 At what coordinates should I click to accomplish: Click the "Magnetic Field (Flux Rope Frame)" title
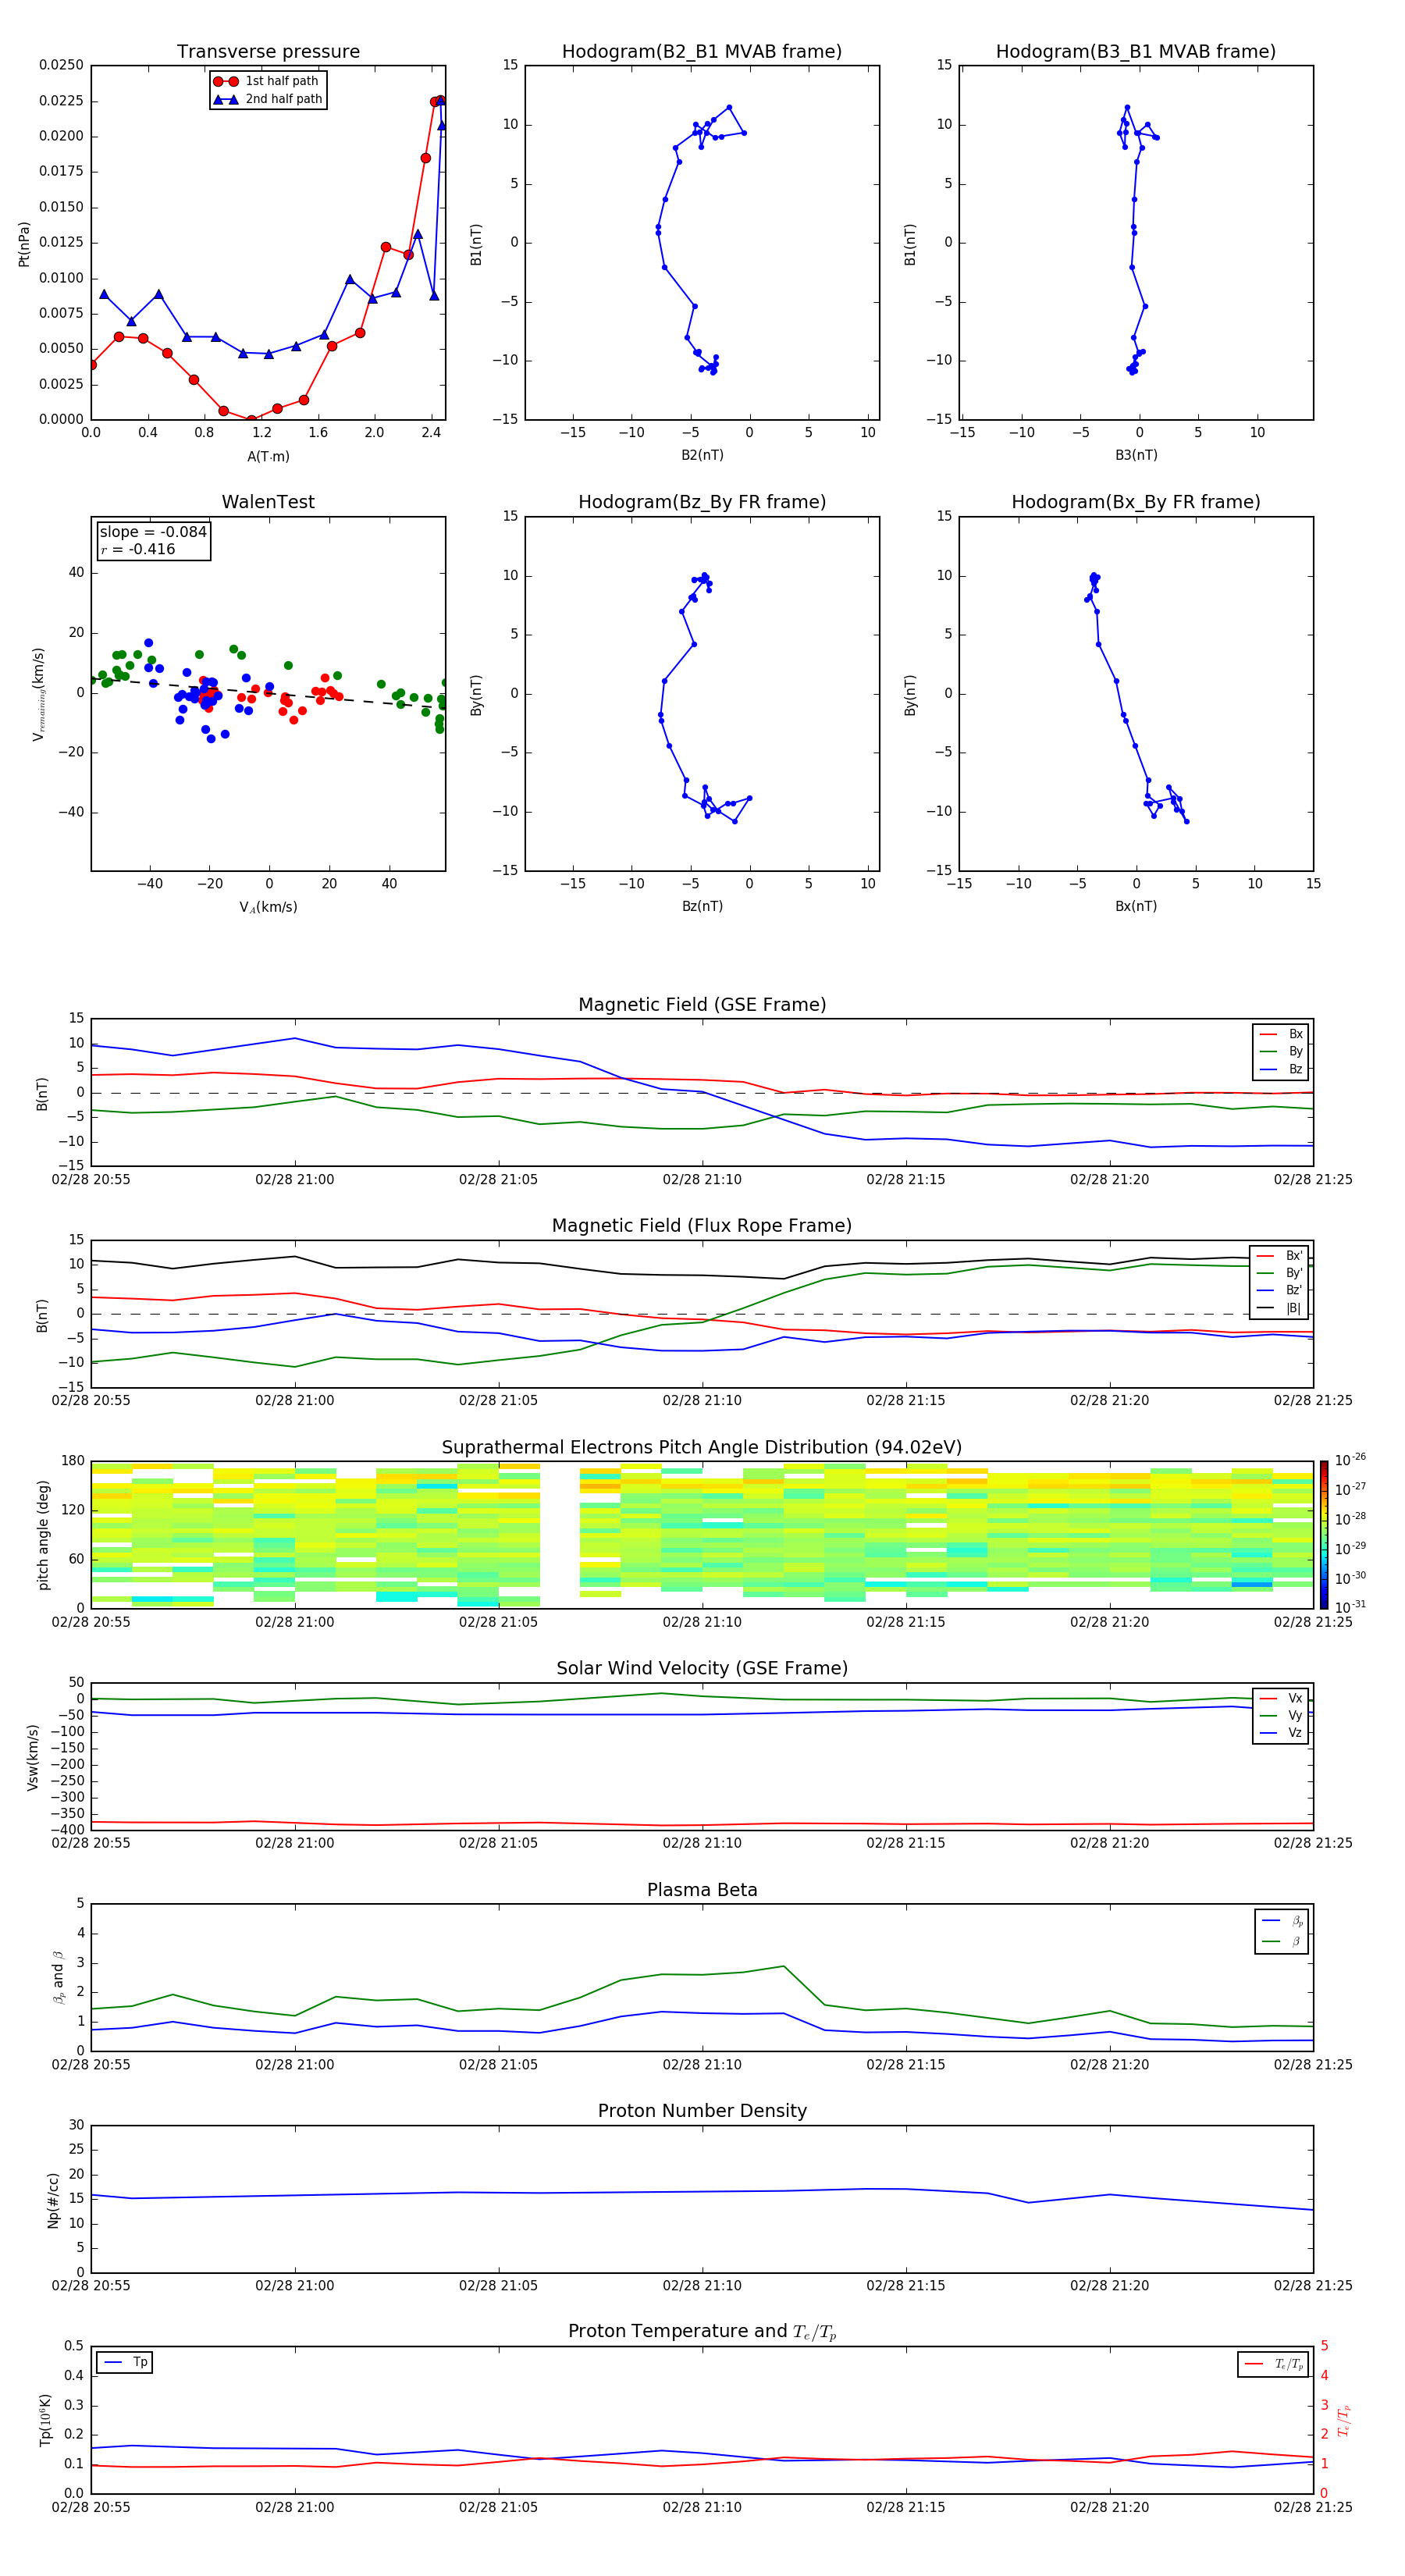click(x=702, y=1226)
